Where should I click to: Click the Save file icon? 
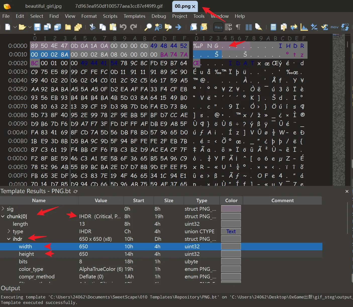tap(37, 27)
